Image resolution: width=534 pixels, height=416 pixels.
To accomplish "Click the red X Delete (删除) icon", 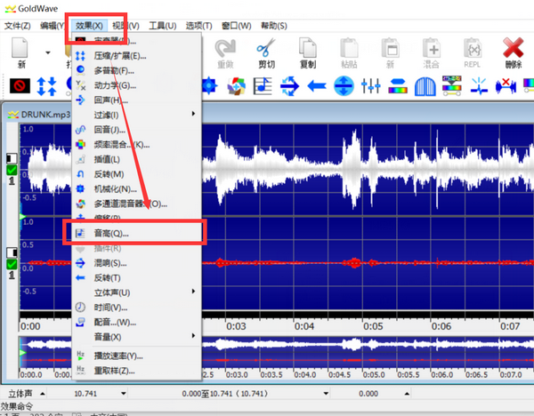I will pos(514,48).
